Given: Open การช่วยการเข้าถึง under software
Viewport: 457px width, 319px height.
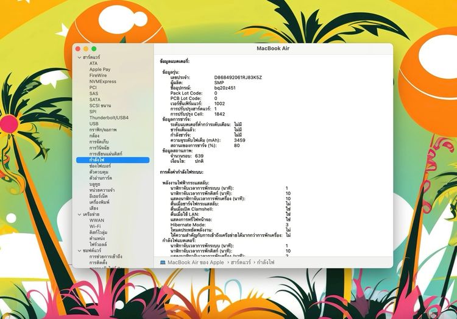Looking at the screenshot, I should (105, 257).
